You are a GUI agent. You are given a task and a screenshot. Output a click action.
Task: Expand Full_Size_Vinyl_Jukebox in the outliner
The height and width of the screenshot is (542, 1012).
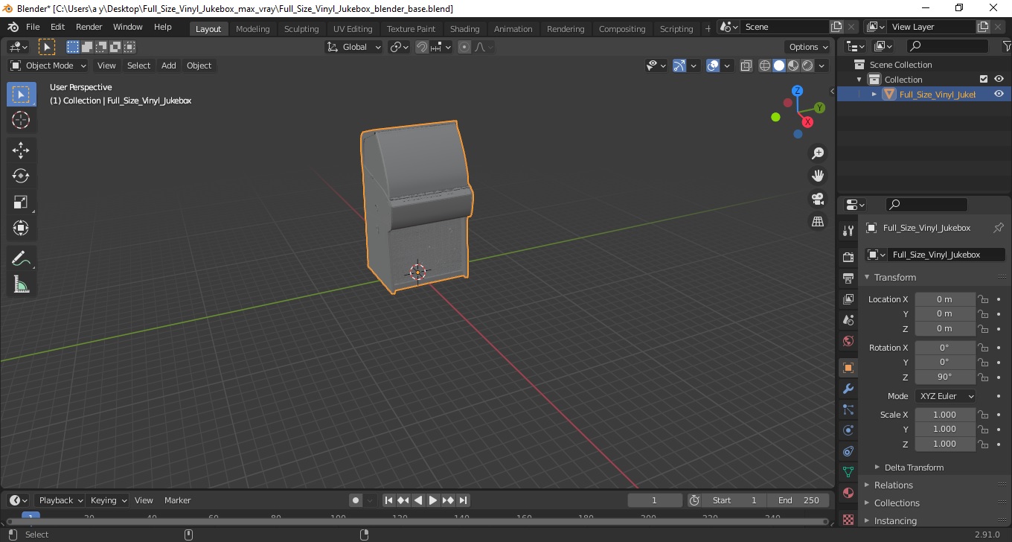coord(874,94)
